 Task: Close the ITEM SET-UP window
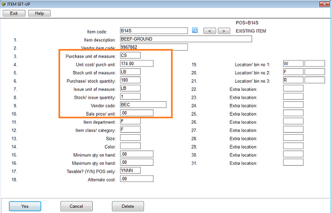pyautogui.click(x=324, y=4)
